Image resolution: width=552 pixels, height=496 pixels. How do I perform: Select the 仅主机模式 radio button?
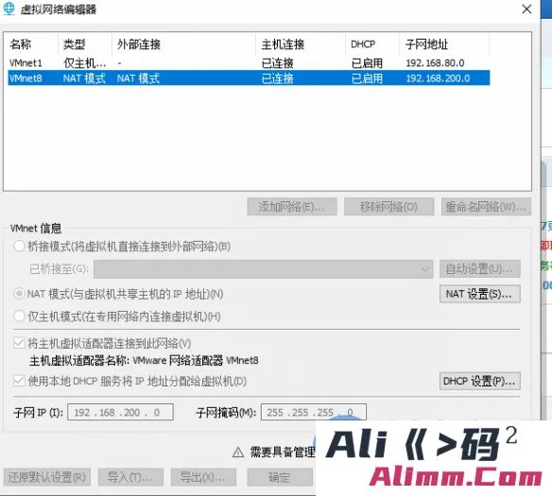click(19, 316)
